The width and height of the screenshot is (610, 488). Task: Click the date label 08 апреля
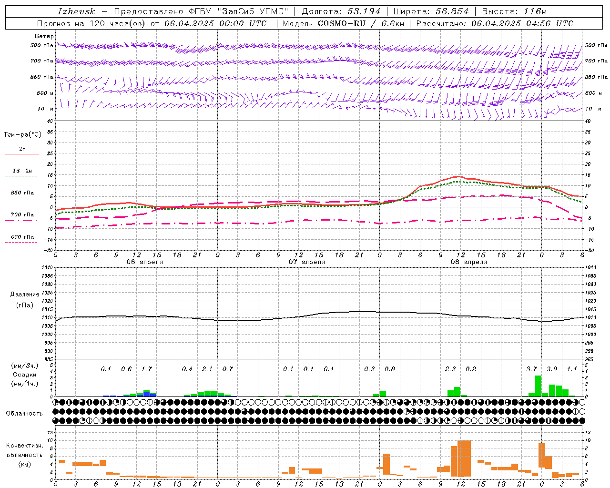[x=468, y=262]
